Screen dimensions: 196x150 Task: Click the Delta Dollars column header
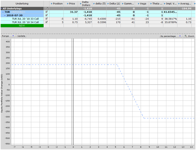[85, 3]
